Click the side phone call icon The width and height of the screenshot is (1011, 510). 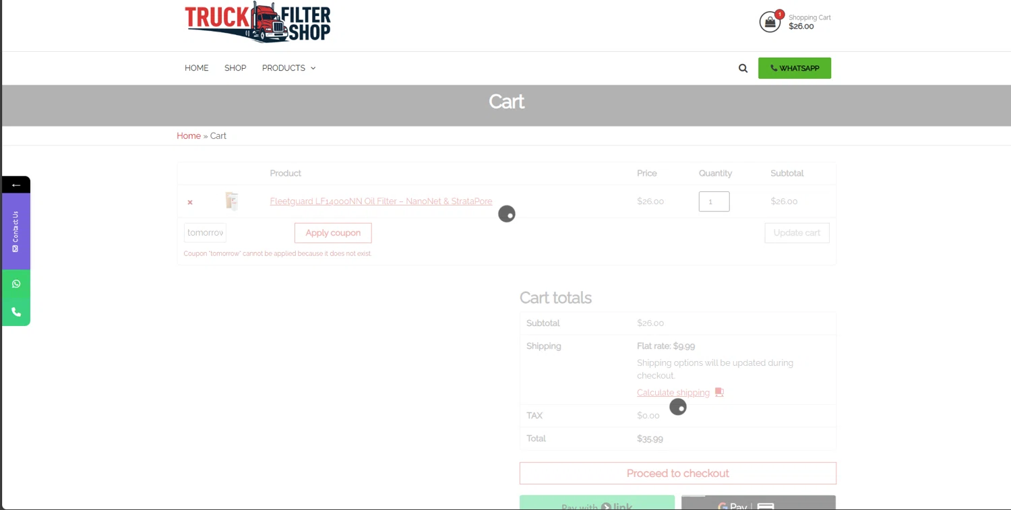click(x=16, y=312)
